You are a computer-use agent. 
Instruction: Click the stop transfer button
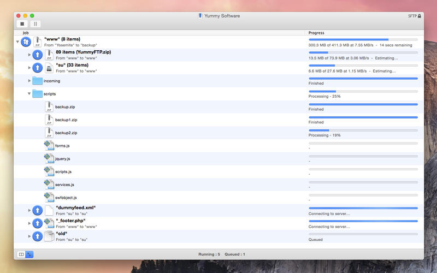(x=22, y=24)
